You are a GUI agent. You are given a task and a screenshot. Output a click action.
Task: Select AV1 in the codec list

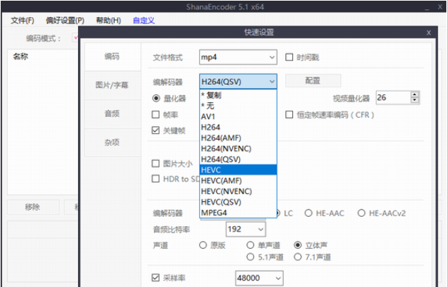pos(208,116)
